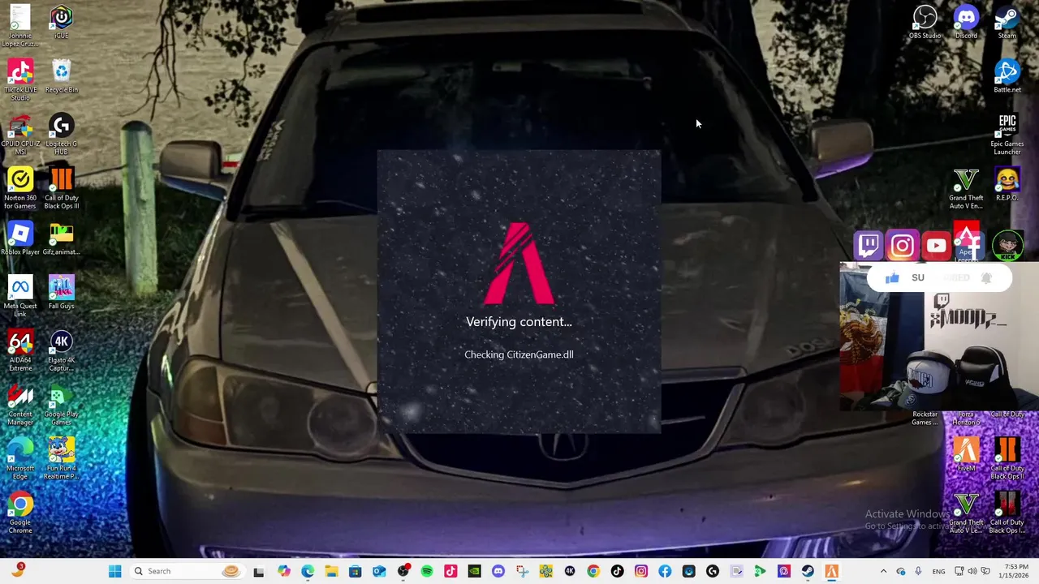Open the Recycle Bin on desktop

pyautogui.click(x=61, y=76)
